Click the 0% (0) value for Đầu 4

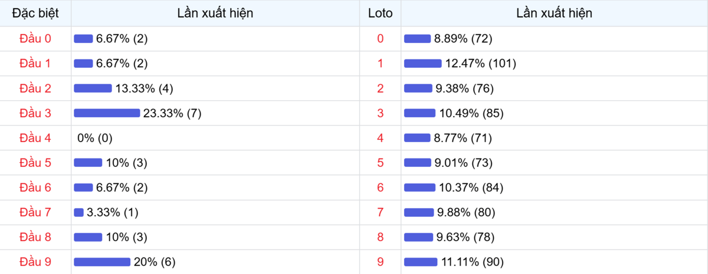click(x=95, y=138)
